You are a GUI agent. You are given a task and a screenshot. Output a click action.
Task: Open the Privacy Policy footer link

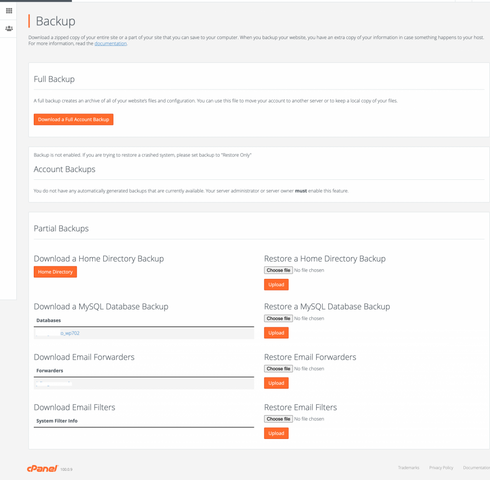coord(441,467)
